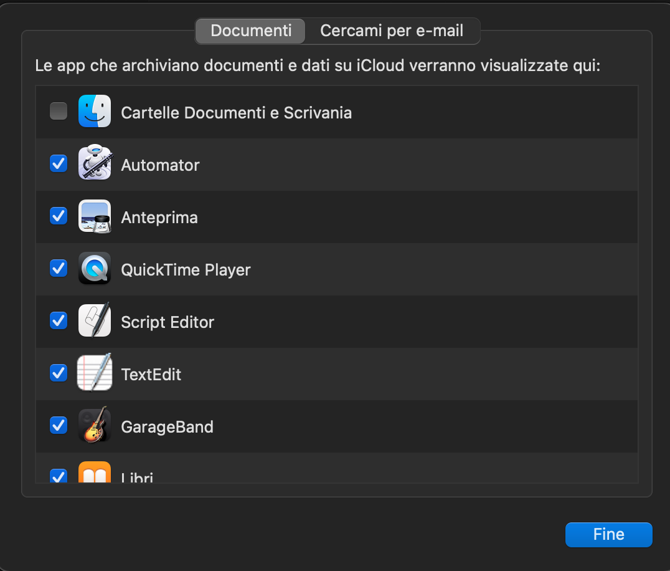Viewport: 670px width, 571px height.
Task: Select the Script Editor label
Action: (x=167, y=322)
